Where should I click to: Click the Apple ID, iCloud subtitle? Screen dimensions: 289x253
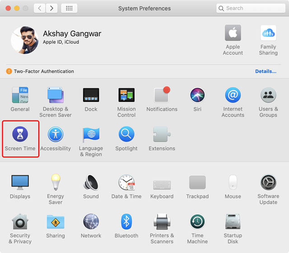[x=61, y=42]
